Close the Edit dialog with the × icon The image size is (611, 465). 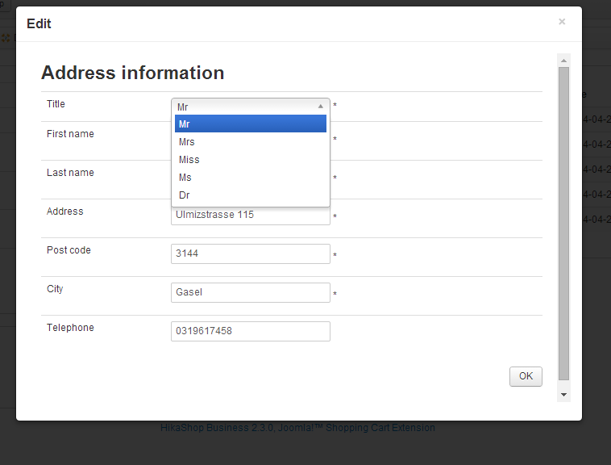click(562, 22)
